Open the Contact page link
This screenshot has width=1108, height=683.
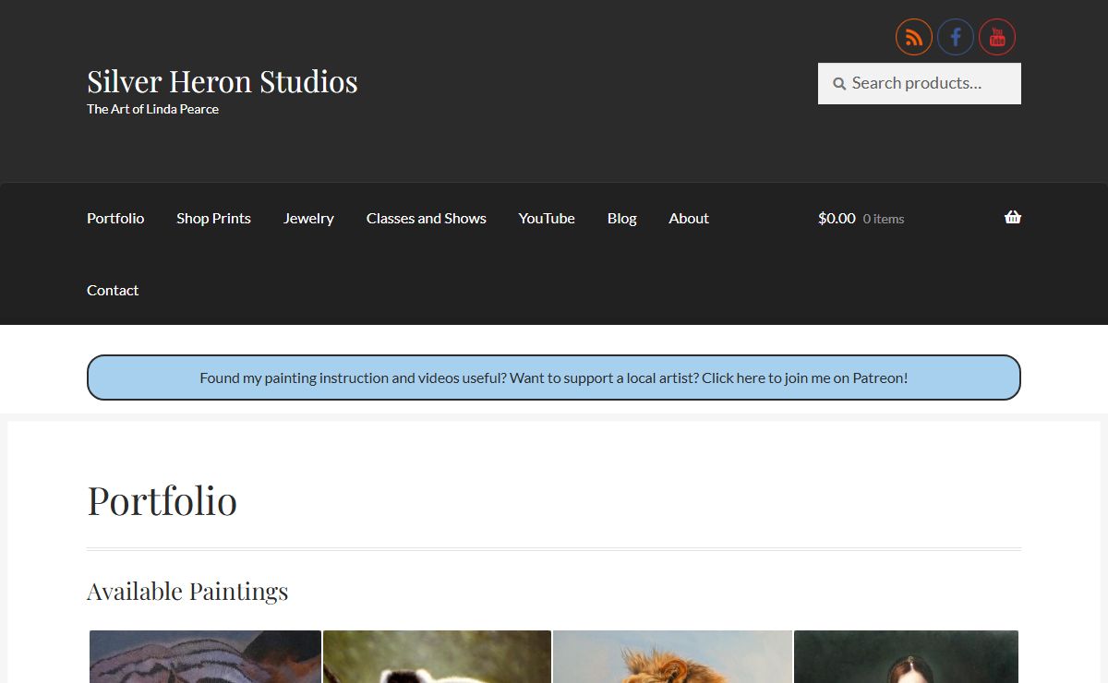[x=113, y=290]
